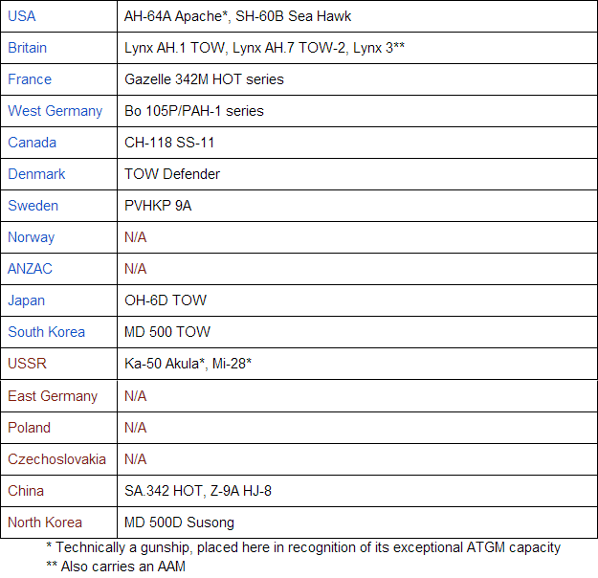Open the South Korea link
598x578 pixels.
pos(46,332)
